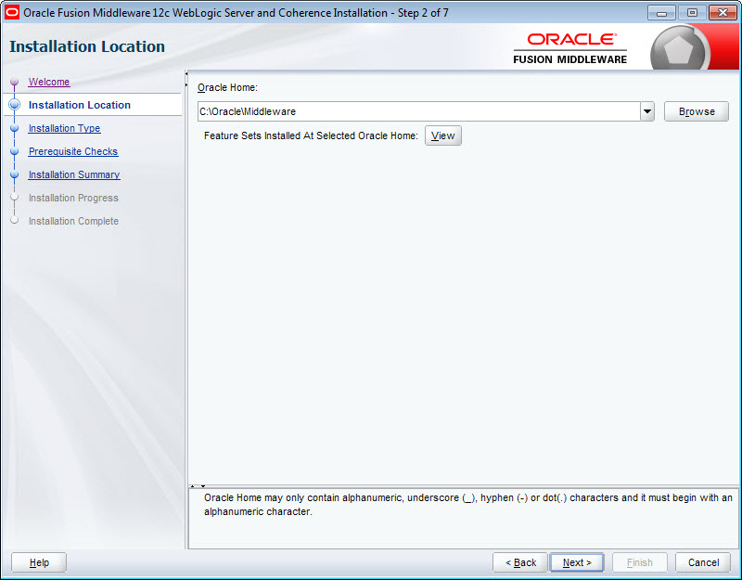Click the Welcome step bullet icon
This screenshot has height=580, width=742.
tap(14, 82)
